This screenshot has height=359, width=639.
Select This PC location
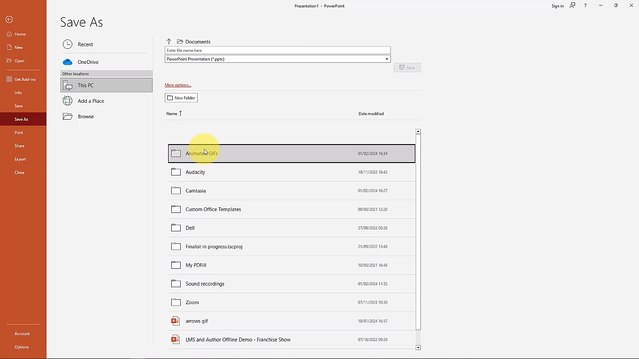coord(85,85)
